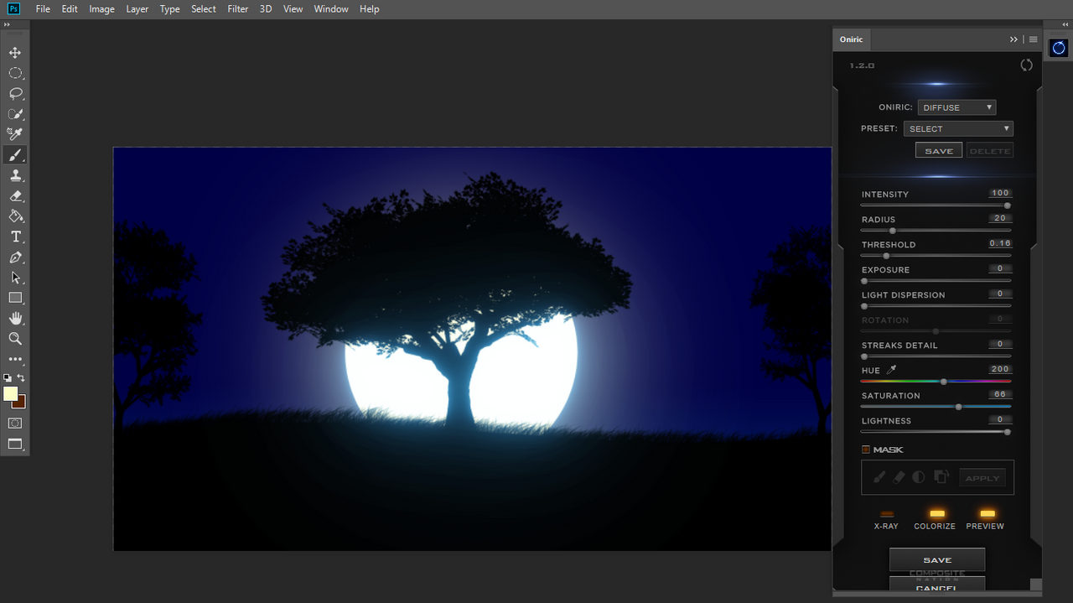Select the Move tool

15,53
